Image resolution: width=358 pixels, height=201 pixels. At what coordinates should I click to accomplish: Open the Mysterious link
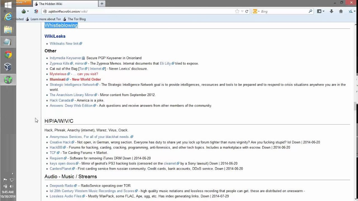[58, 74]
